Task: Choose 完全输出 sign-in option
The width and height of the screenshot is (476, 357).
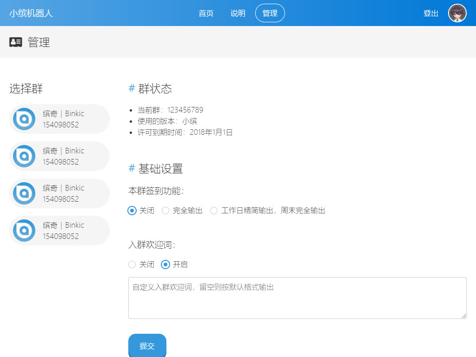Action: tap(165, 211)
